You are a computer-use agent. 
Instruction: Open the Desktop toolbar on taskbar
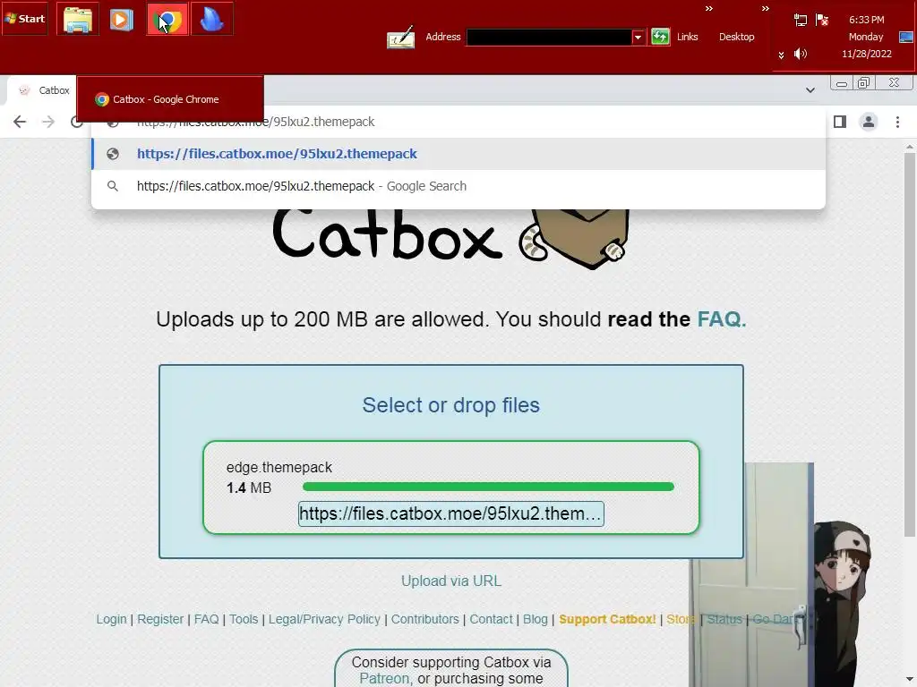736,37
